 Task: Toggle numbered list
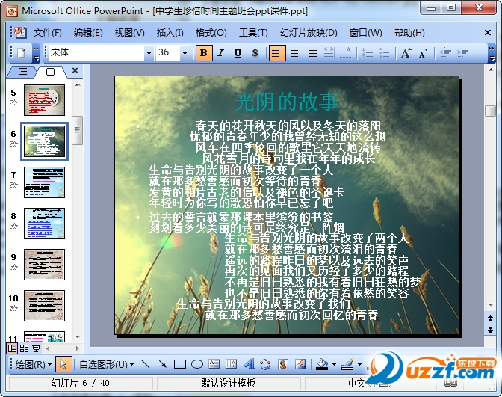(368, 53)
